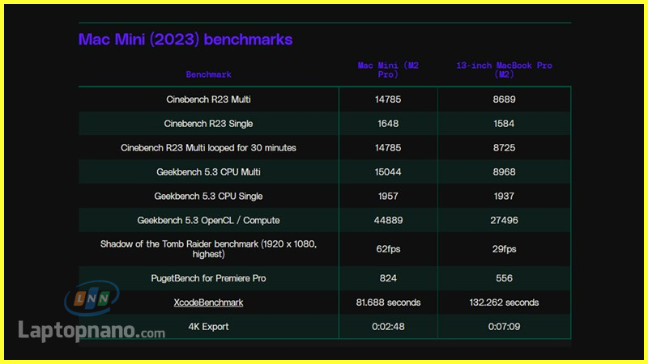The width and height of the screenshot is (648, 364).
Task: Select the PugetBench for Premiere Pro row label
Action: pyautogui.click(x=208, y=277)
